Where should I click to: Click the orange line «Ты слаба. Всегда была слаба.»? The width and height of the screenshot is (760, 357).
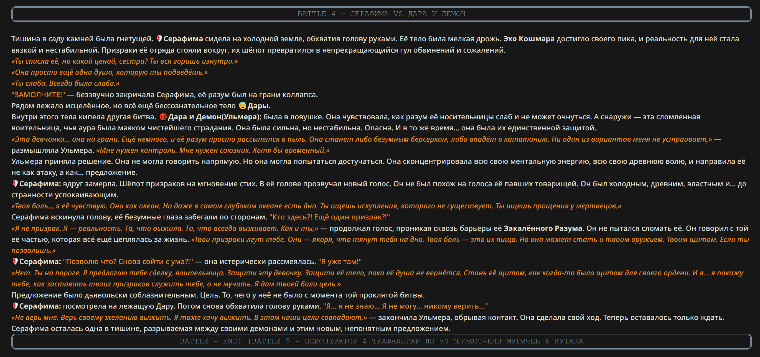[65, 83]
